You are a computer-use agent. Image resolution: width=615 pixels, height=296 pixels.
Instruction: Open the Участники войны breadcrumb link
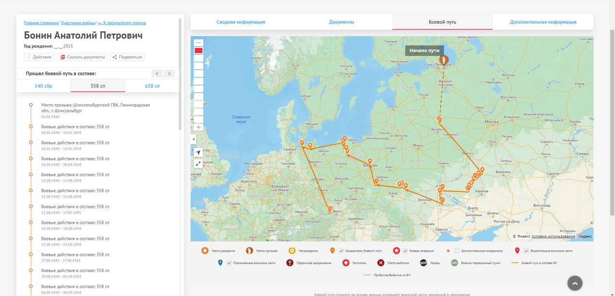78,23
